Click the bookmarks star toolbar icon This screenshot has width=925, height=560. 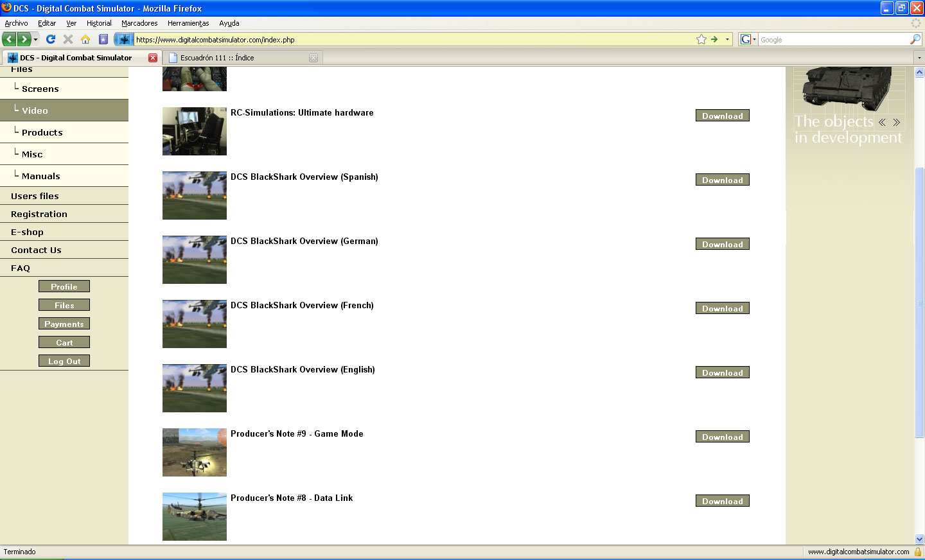coord(103,39)
